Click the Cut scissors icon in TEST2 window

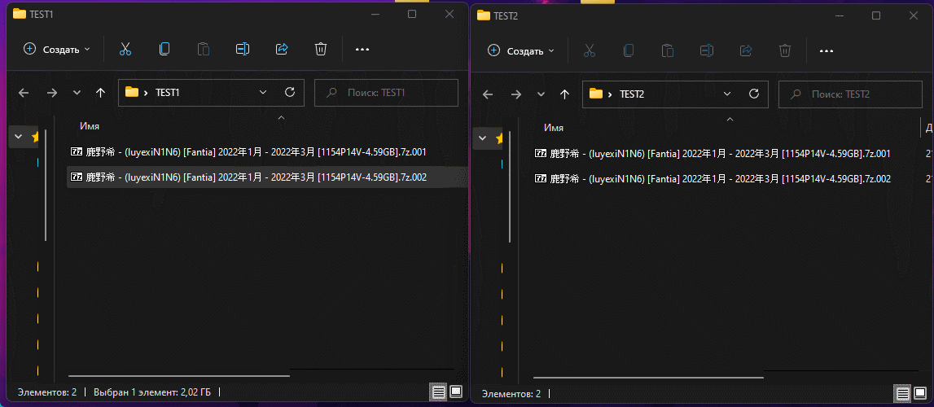click(589, 50)
